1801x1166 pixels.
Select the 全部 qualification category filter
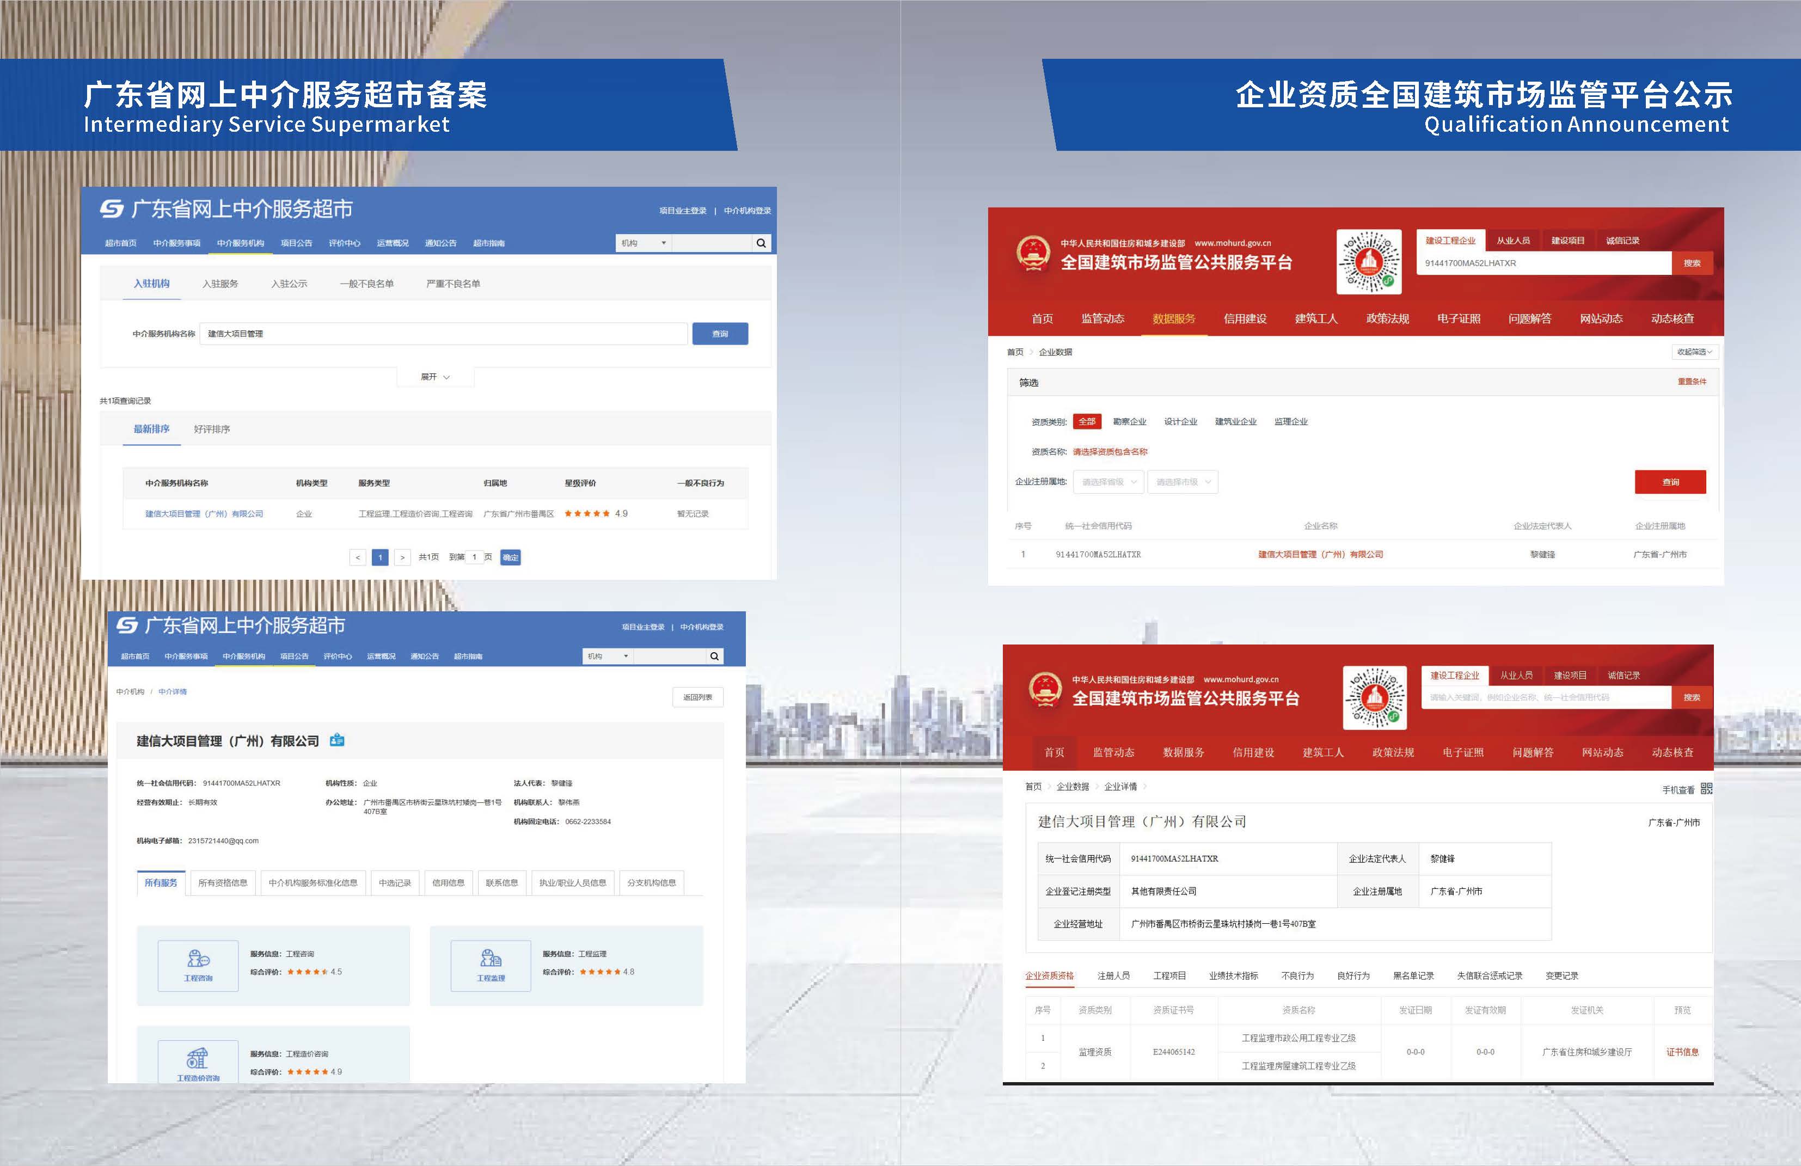1087,421
